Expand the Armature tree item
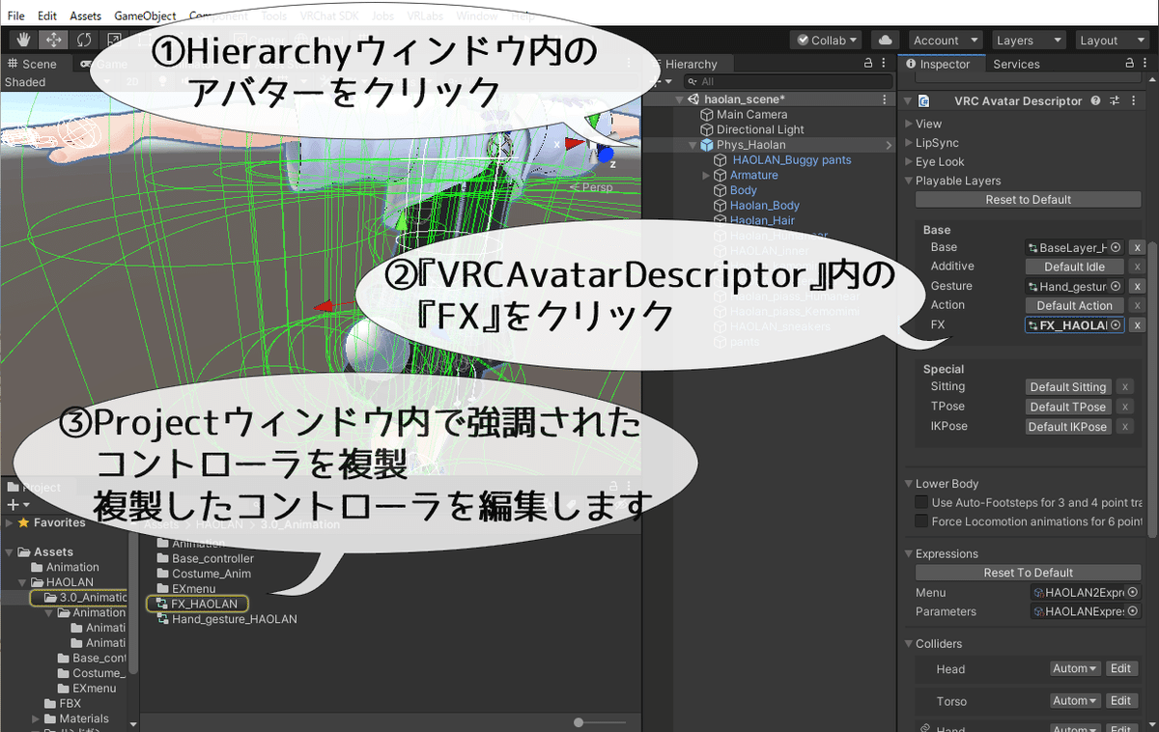The width and height of the screenshot is (1159, 732). point(707,175)
